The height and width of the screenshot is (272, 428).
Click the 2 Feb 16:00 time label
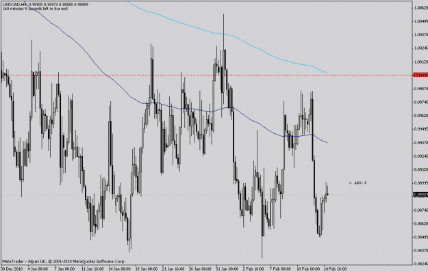point(253,269)
